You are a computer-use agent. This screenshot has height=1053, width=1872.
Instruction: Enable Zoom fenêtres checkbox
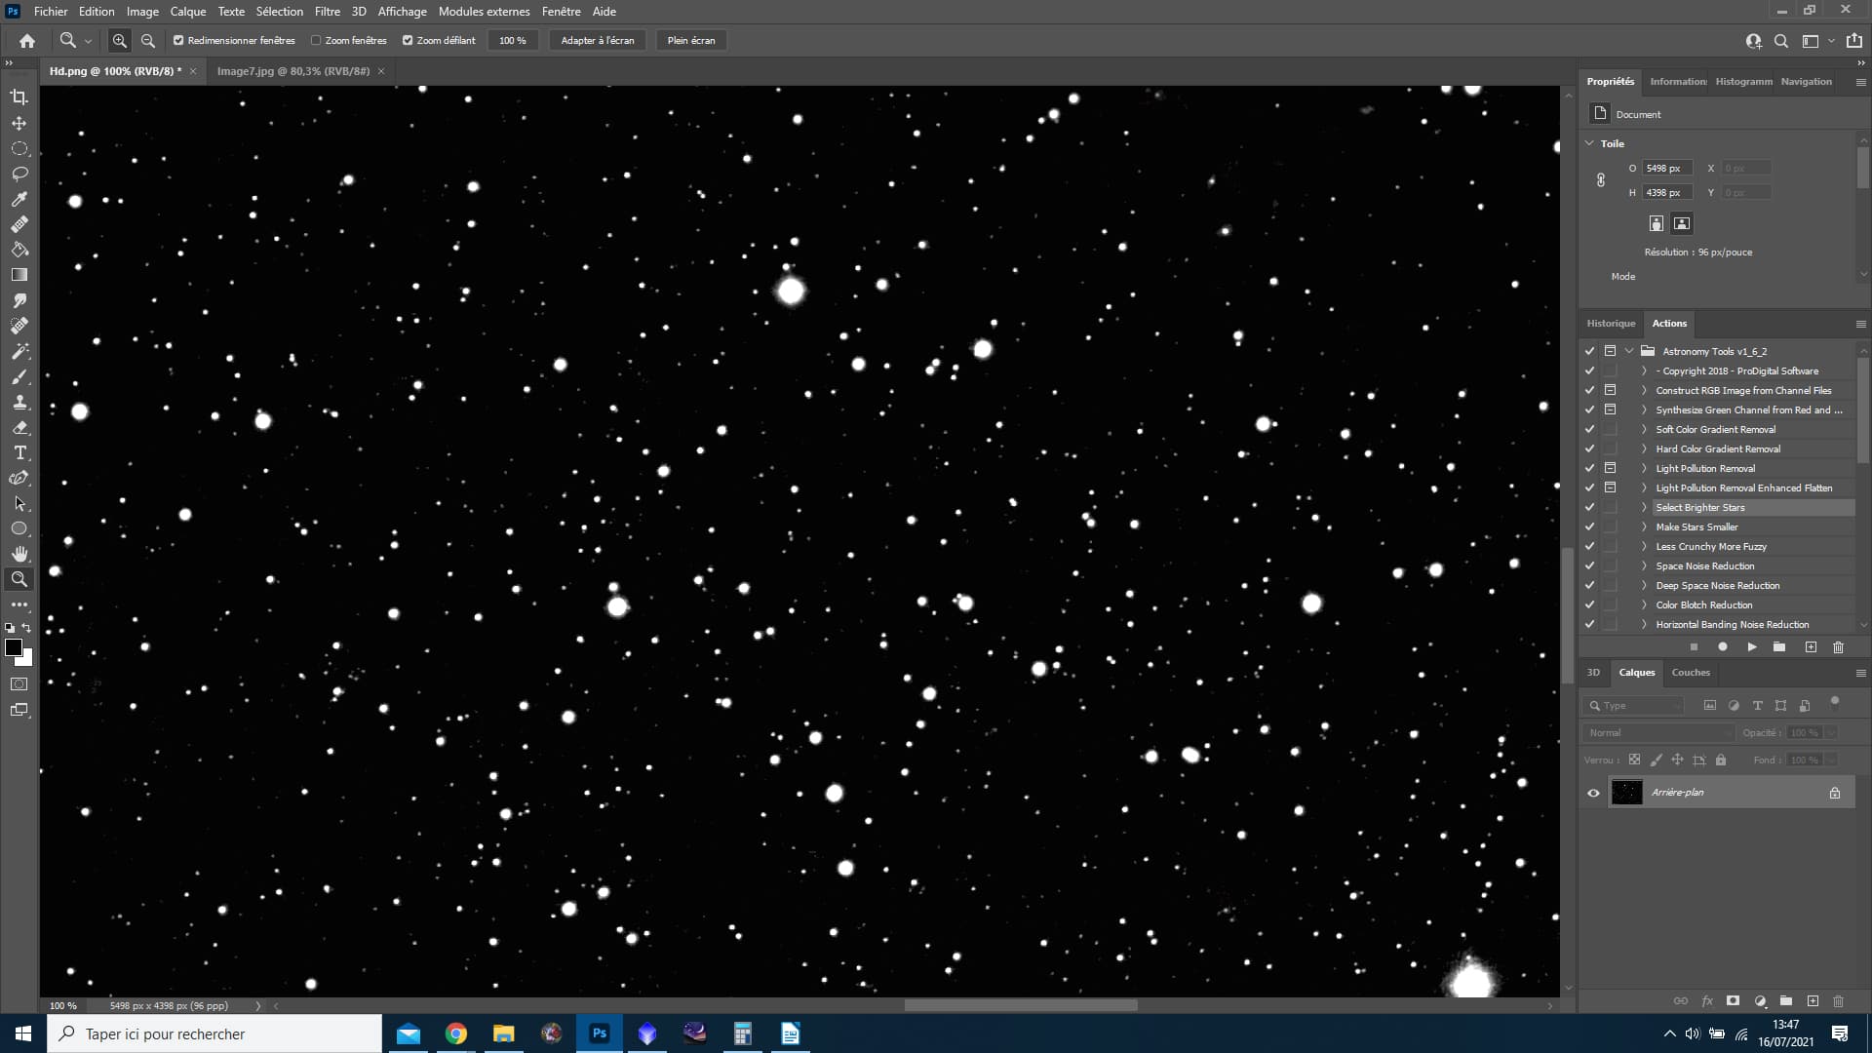(316, 41)
